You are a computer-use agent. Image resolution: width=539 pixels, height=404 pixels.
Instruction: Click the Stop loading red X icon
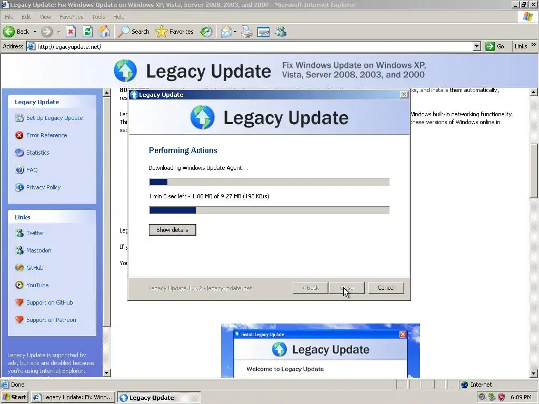point(71,32)
